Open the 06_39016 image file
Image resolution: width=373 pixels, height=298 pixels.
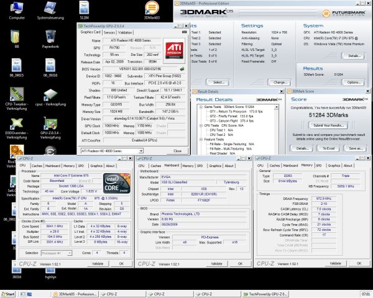[x=50, y=68]
